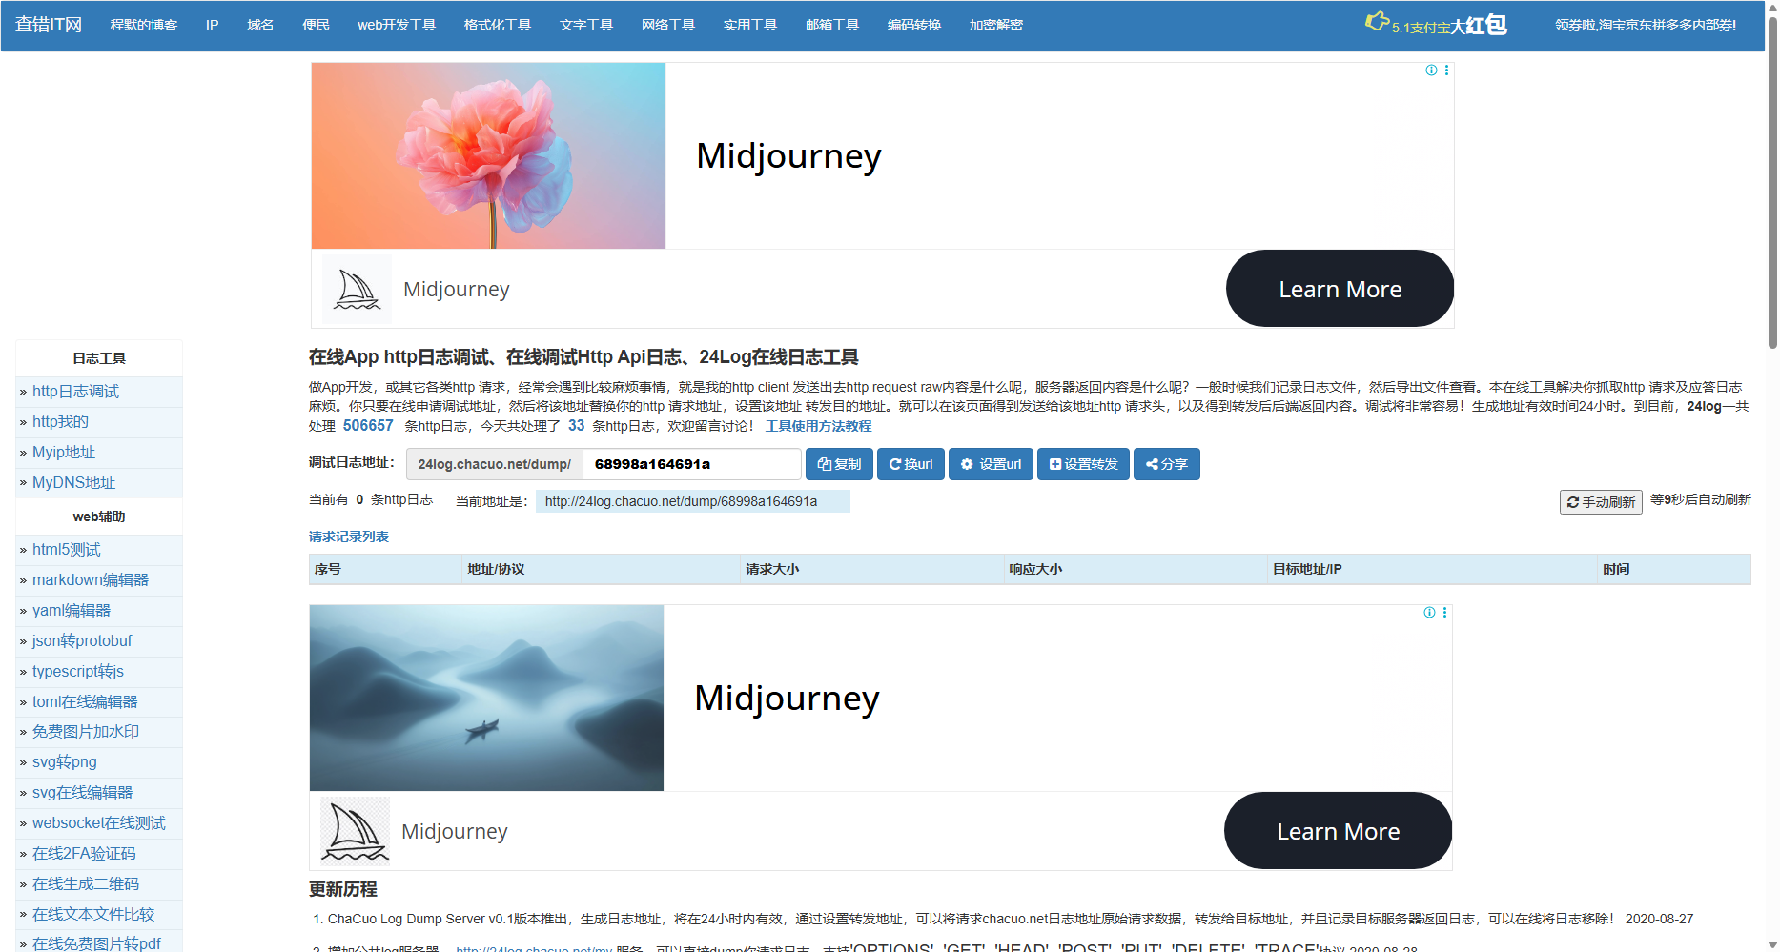Open the 网络工具 menu

click(x=668, y=25)
